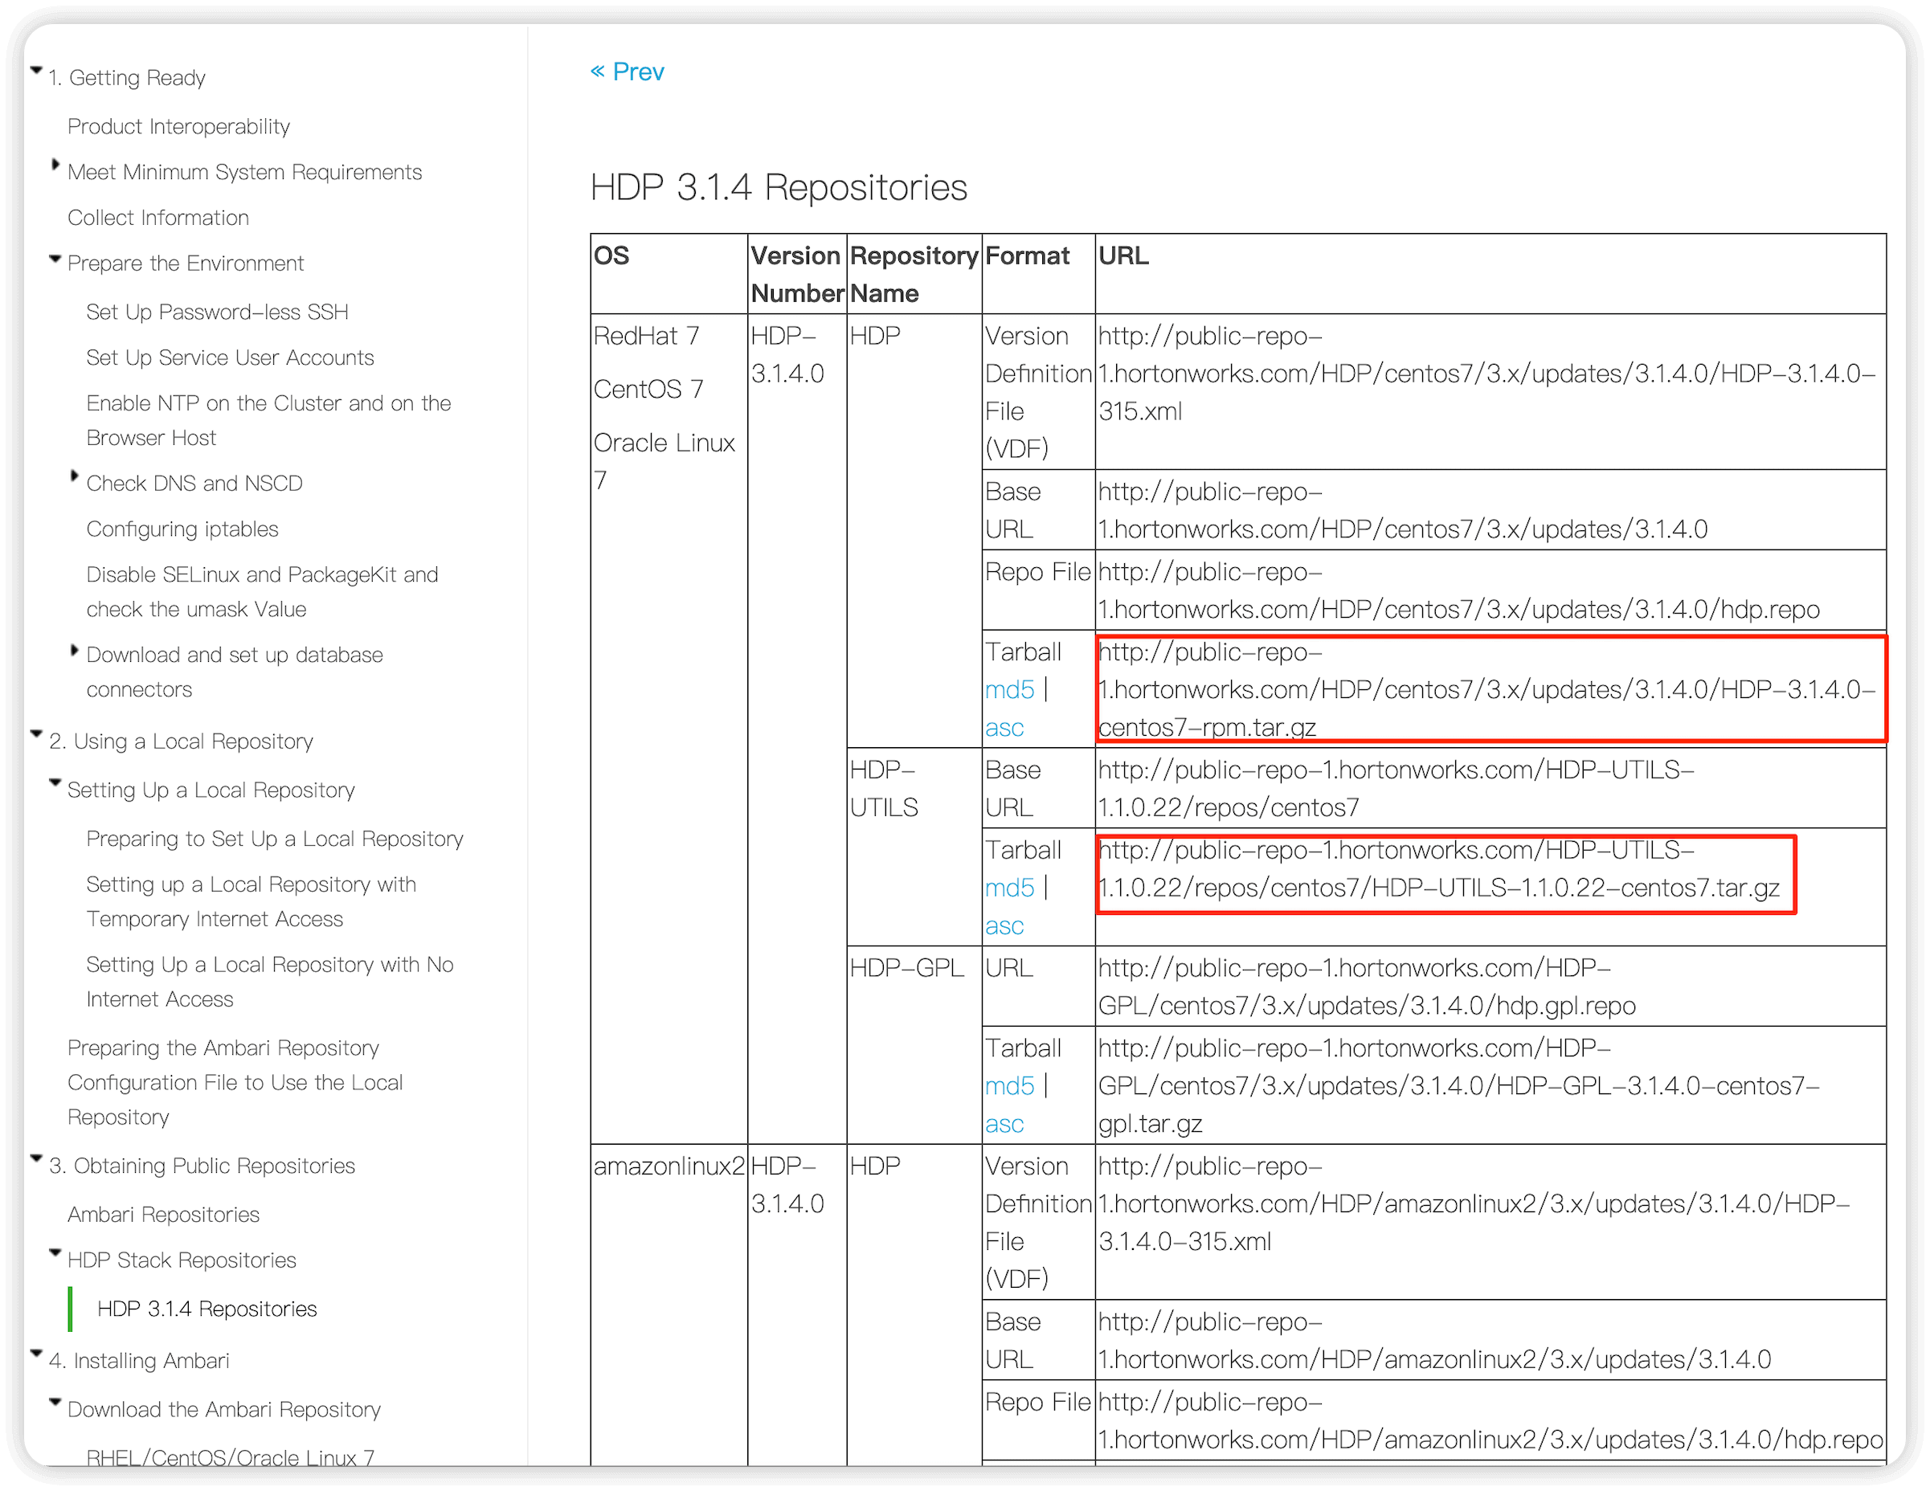Open 'HDP 3.1.4 Repositories' active item
This screenshot has width=1930, height=1491.
[206, 1309]
